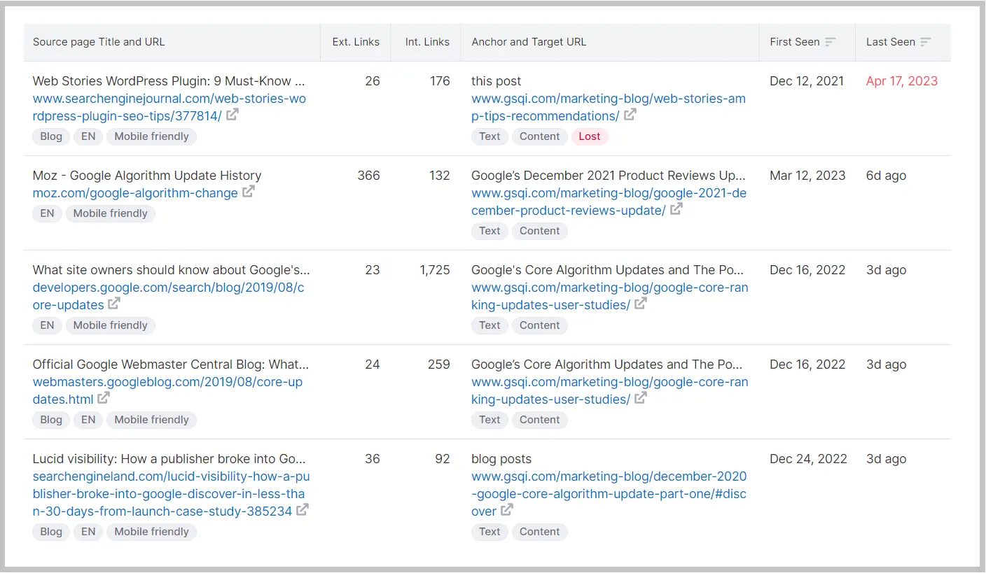Open external link icon next to moz.com/google-algorithm-change
The width and height of the screenshot is (986, 573).
click(249, 192)
